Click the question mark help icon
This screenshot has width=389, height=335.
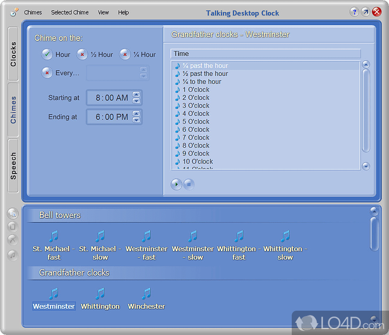click(x=354, y=12)
